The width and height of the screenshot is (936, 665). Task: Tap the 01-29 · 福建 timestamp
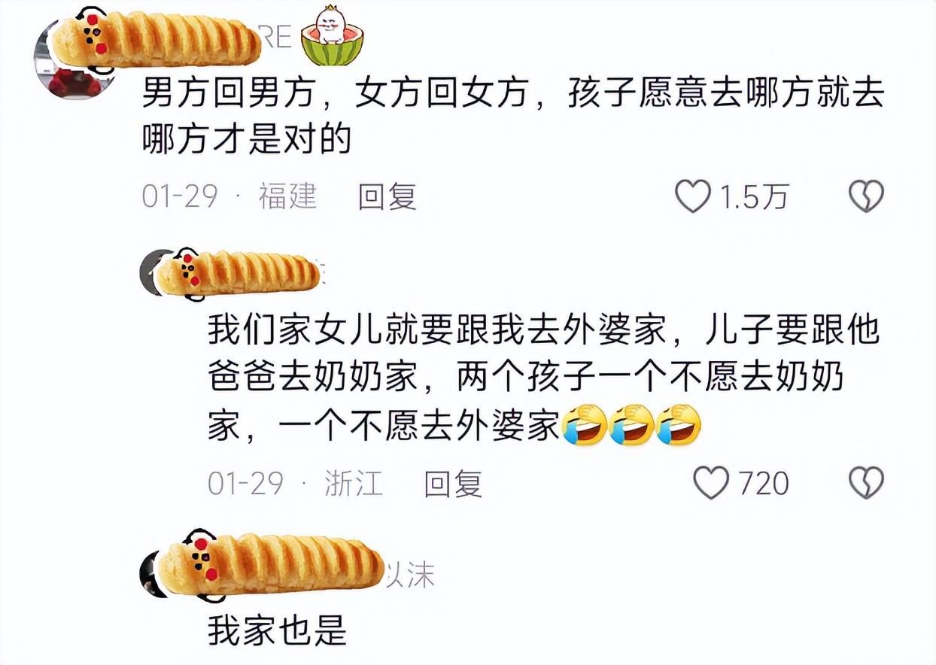point(229,197)
